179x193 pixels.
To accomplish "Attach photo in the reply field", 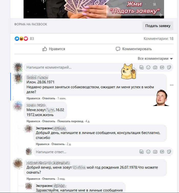I will (155, 152).
